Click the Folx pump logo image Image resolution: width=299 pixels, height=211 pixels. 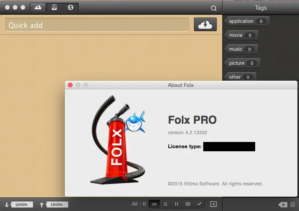point(118,140)
